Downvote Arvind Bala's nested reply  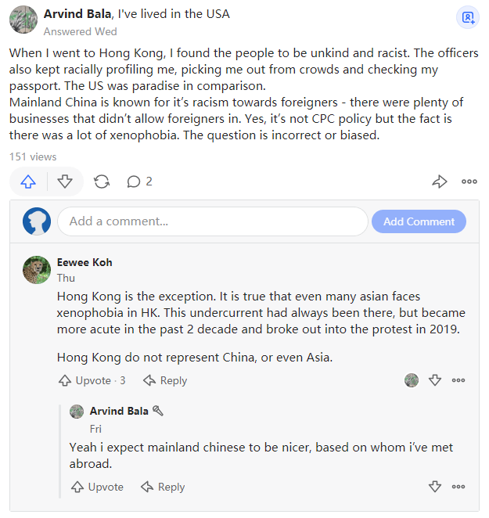coord(435,487)
